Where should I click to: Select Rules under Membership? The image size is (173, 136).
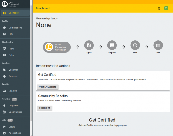(x=11, y=55)
